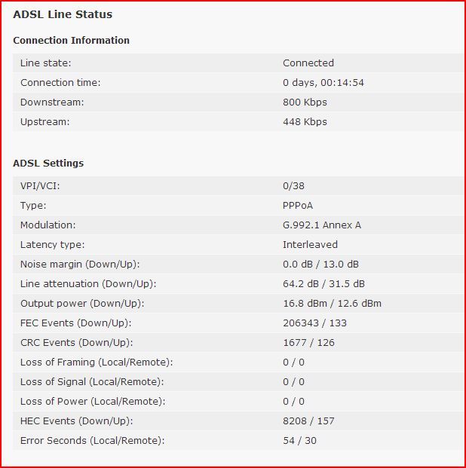466x468 pixels.
Task: Select the Output power (Down/Up) row label
Action: coord(82,304)
